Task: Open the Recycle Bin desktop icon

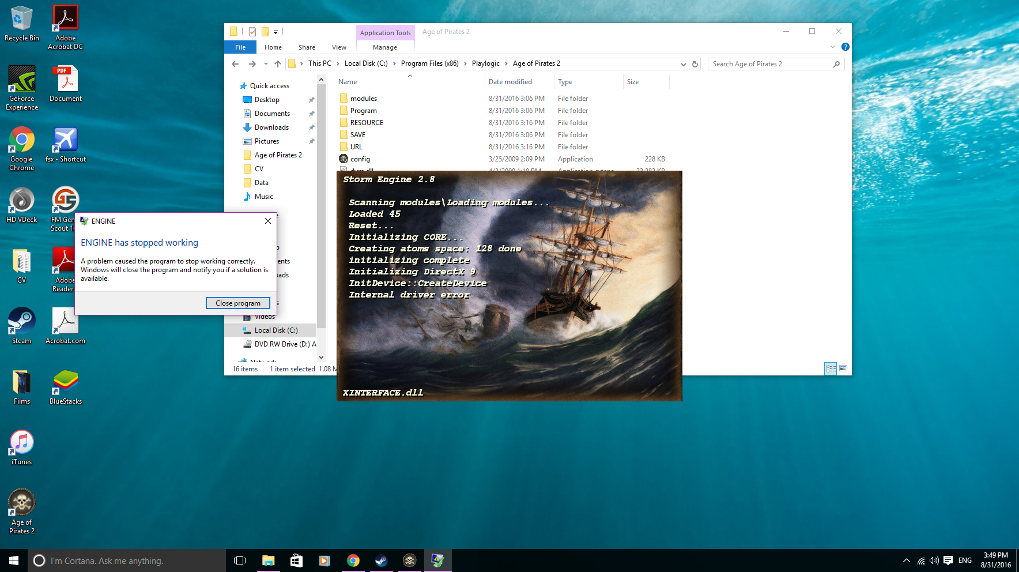Action: (22, 23)
